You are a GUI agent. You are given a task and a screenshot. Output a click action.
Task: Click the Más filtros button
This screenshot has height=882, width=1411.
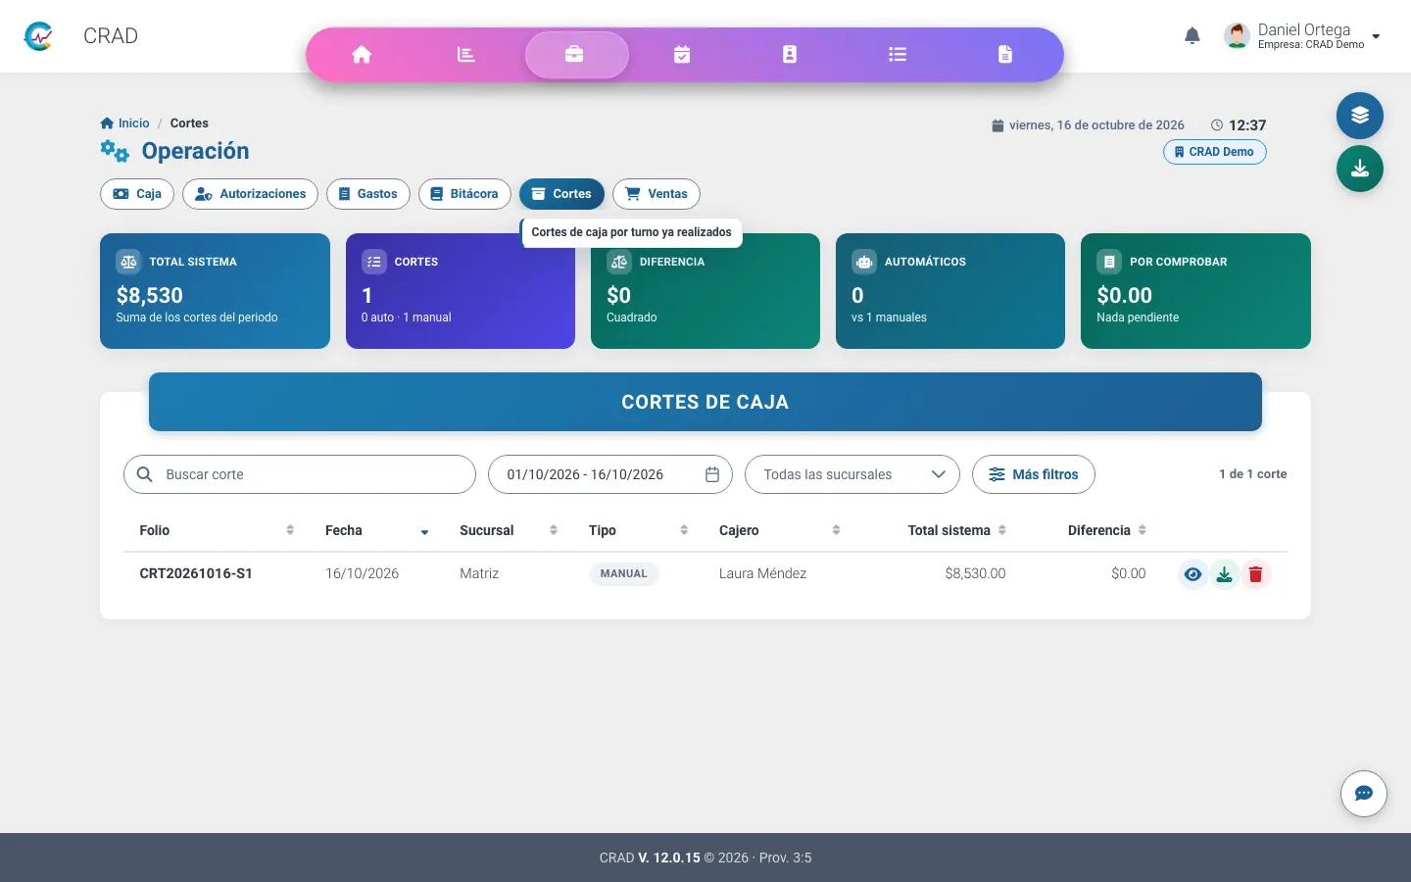pyautogui.click(x=1034, y=474)
